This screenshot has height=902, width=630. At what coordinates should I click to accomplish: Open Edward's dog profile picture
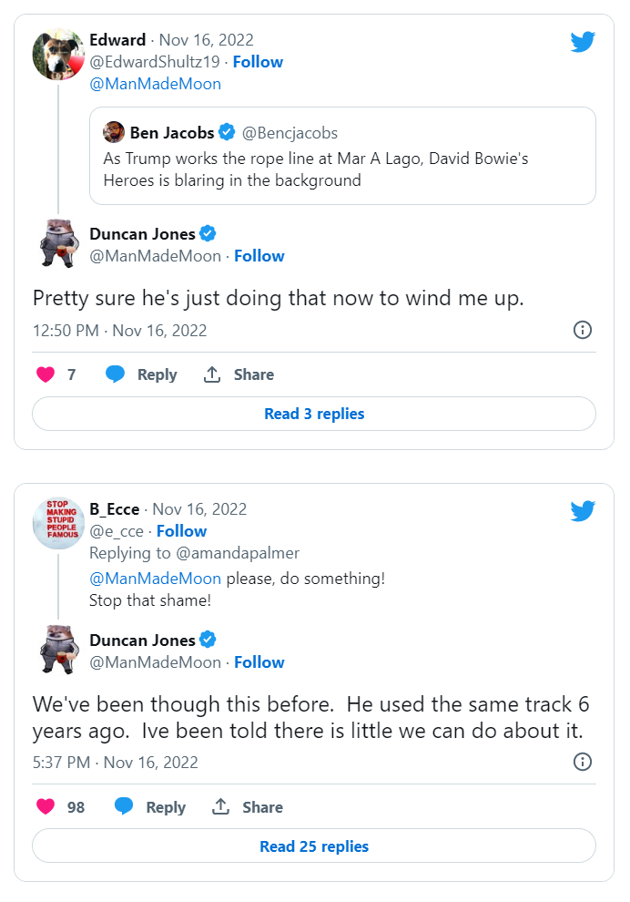point(58,56)
